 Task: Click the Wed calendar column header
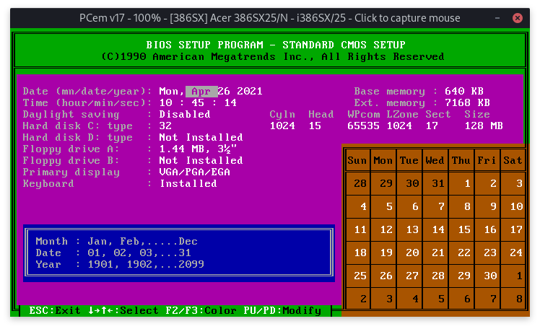tap(435, 160)
